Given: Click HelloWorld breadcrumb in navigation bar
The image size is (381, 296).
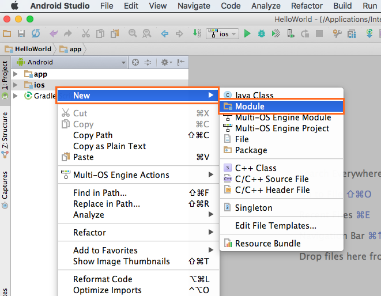Looking at the screenshot, I should 28,49.
